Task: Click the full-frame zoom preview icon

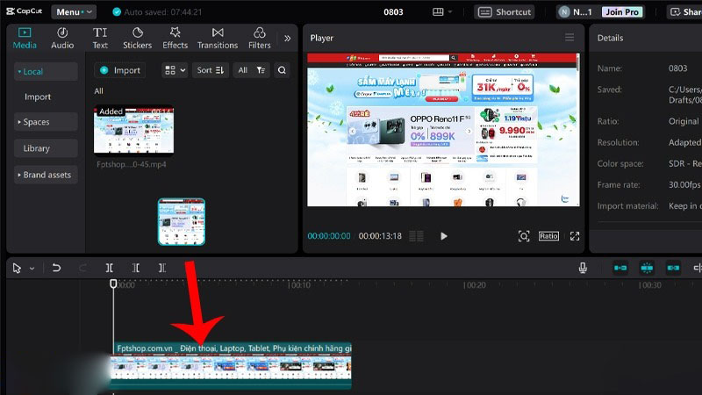Action: (524, 236)
